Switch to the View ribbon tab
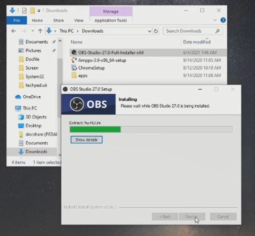Image resolution: width=255 pixels, height=236 pixels. pos(78,20)
